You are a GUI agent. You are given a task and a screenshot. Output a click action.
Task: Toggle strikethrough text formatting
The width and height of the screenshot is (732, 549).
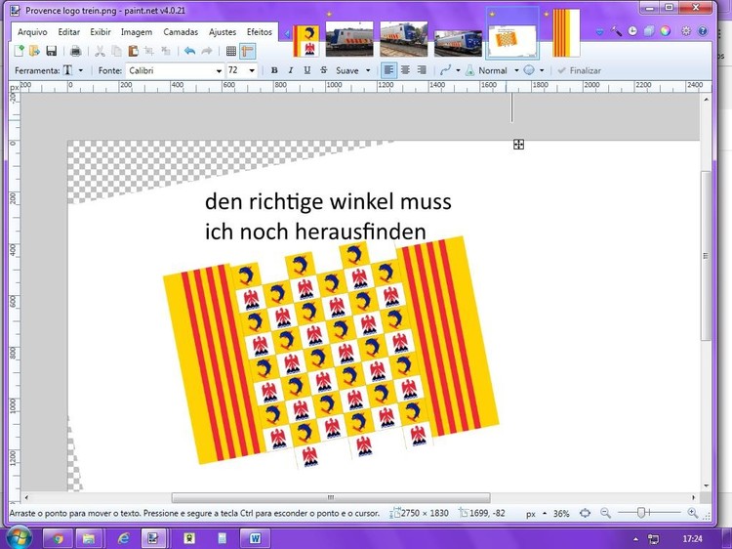click(x=323, y=70)
